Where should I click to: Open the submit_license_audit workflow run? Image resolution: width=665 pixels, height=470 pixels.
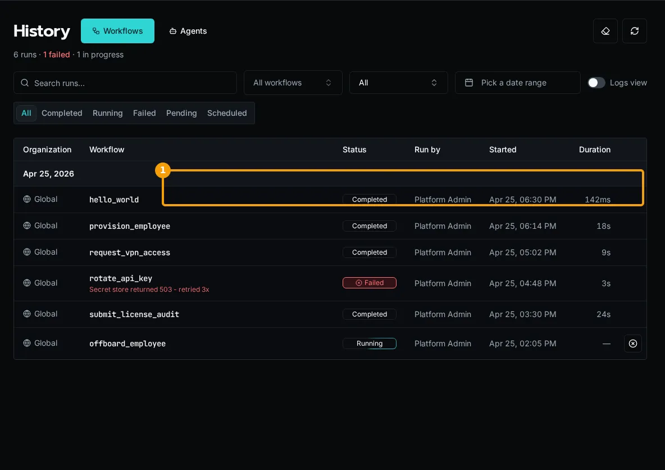330,314
